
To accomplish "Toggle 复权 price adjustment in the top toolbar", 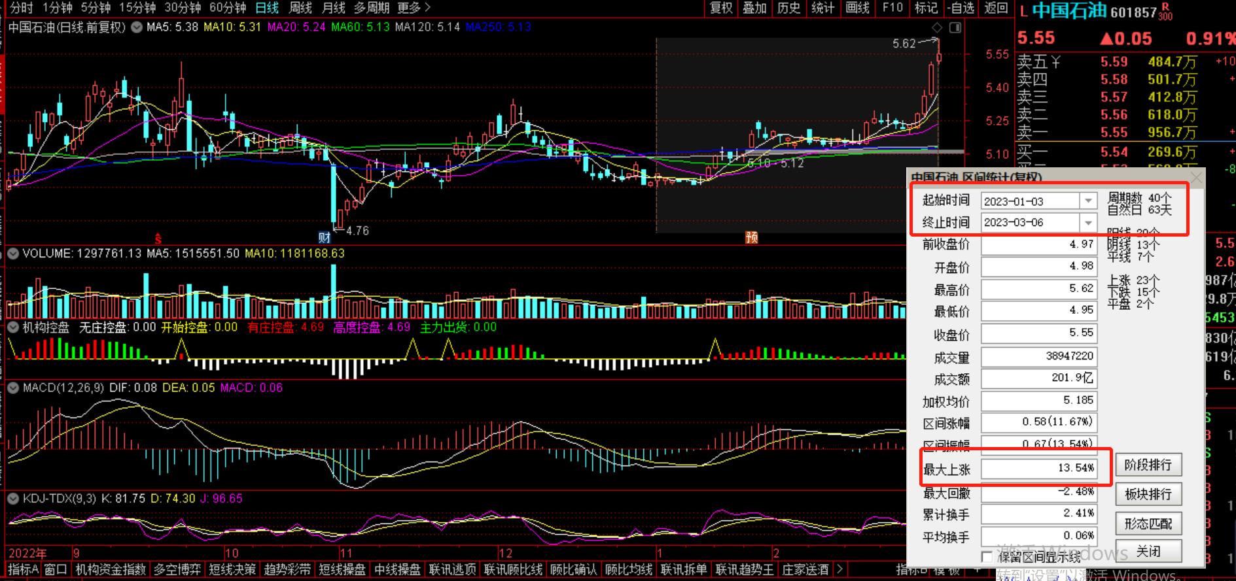I will click(721, 8).
